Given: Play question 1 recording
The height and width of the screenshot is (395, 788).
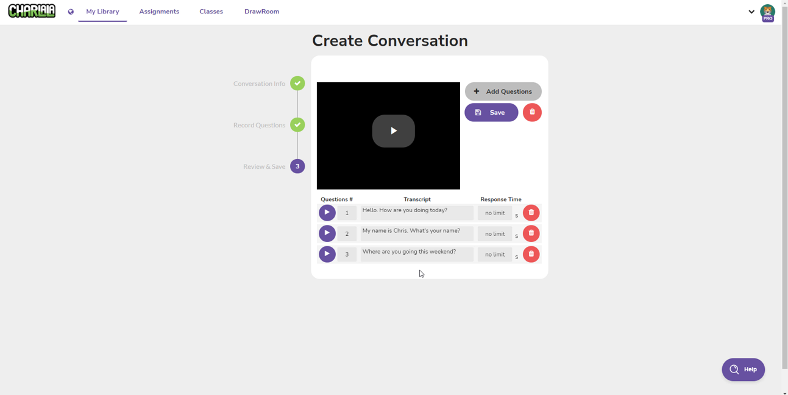Looking at the screenshot, I should click(327, 213).
